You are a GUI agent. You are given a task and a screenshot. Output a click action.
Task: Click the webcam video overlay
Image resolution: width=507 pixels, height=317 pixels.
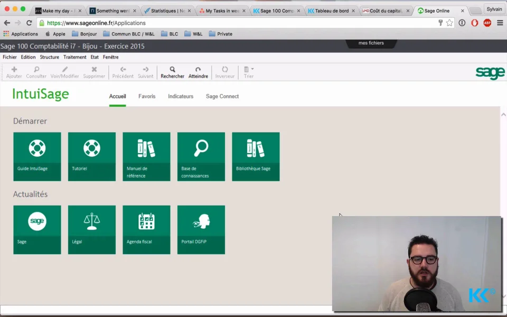(x=417, y=264)
